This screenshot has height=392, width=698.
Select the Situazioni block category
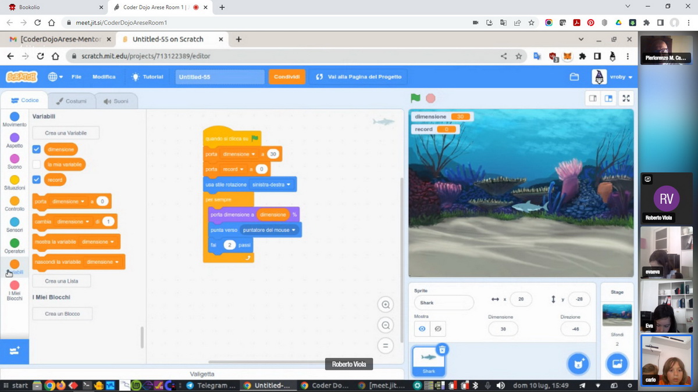pyautogui.click(x=15, y=183)
